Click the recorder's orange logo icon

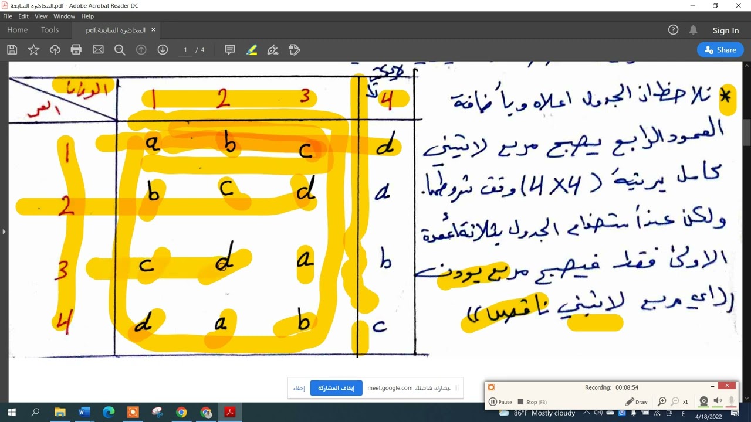491,387
